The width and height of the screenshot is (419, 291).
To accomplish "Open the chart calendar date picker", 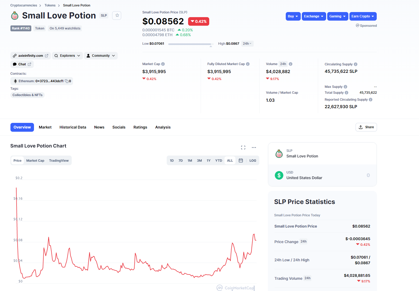I will coord(241,161).
